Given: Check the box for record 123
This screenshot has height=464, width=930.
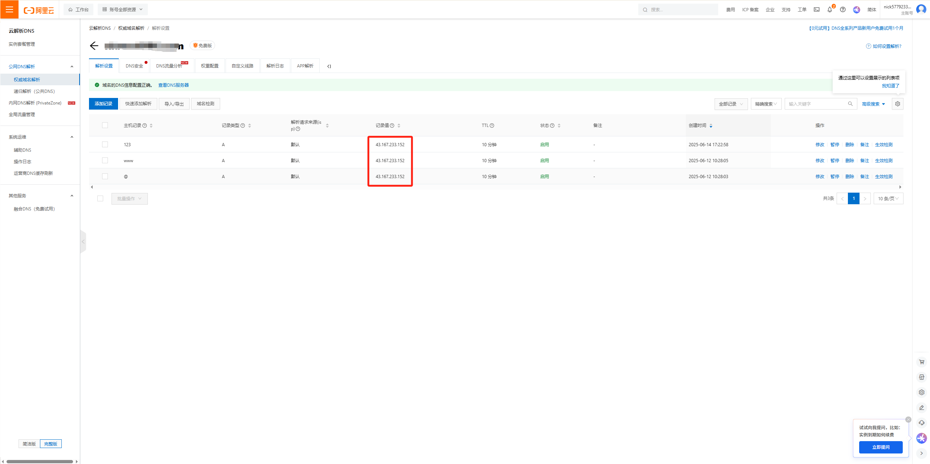Looking at the screenshot, I should [x=105, y=144].
